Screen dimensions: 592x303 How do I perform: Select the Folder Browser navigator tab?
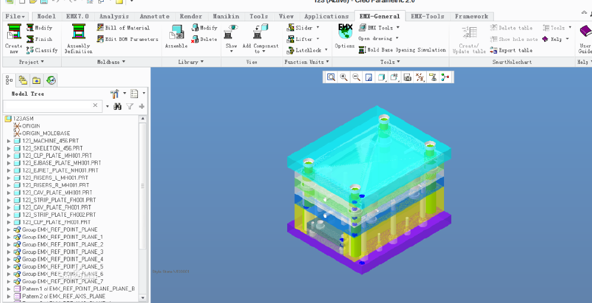23,80
